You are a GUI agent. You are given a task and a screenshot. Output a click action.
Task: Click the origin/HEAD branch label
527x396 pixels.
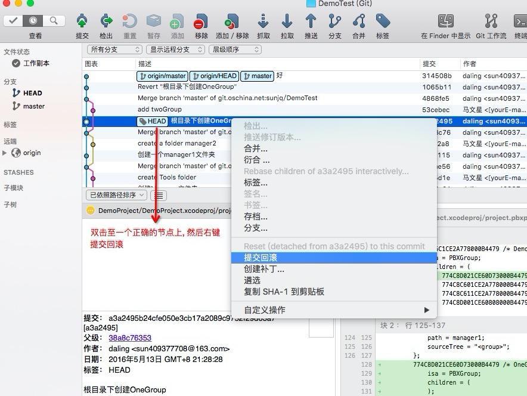[x=215, y=76]
